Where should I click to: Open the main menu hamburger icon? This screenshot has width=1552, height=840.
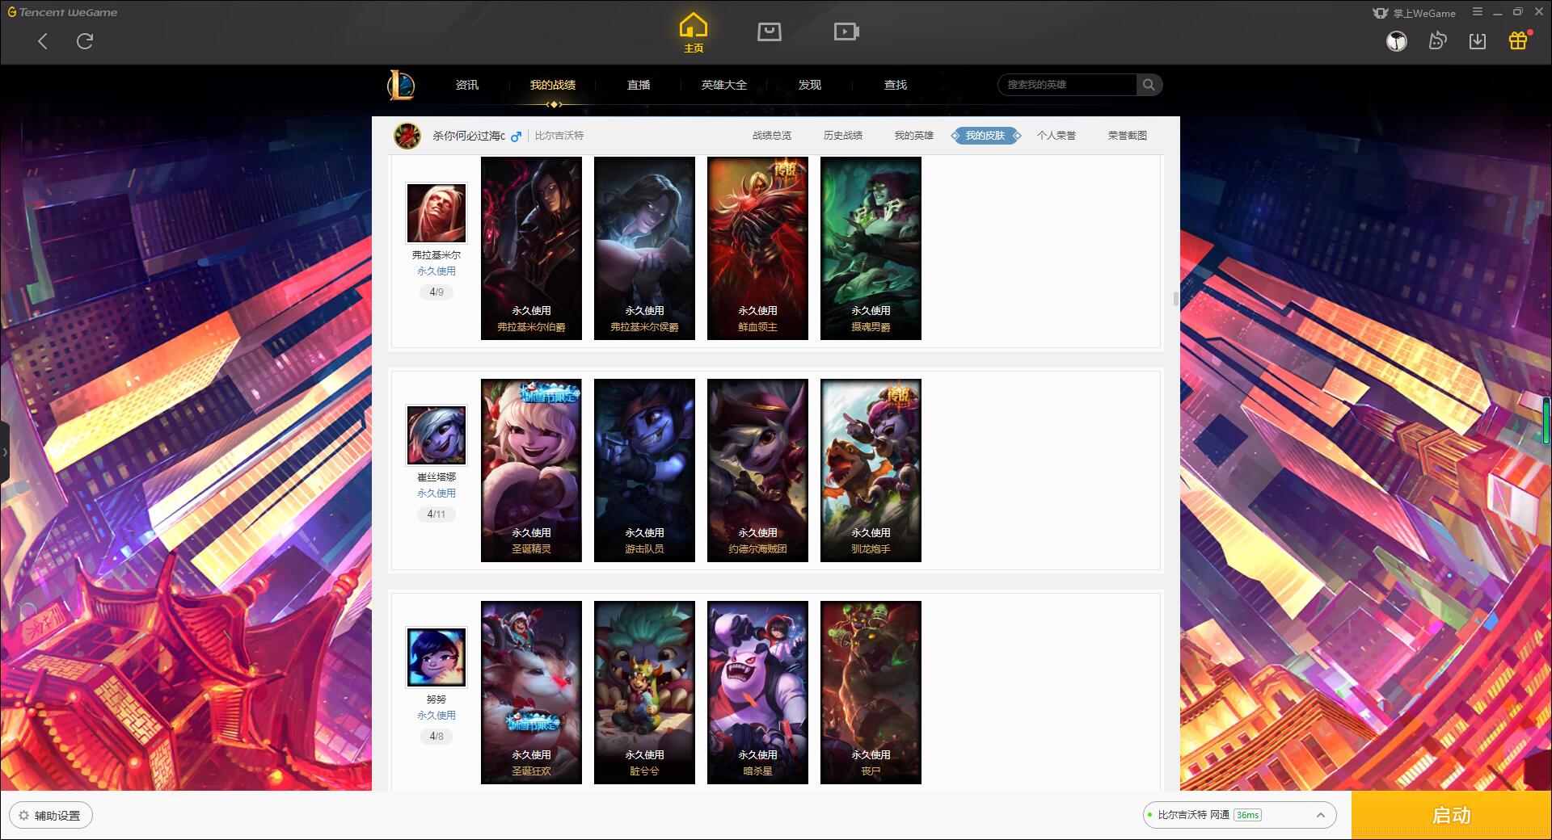(x=1478, y=12)
